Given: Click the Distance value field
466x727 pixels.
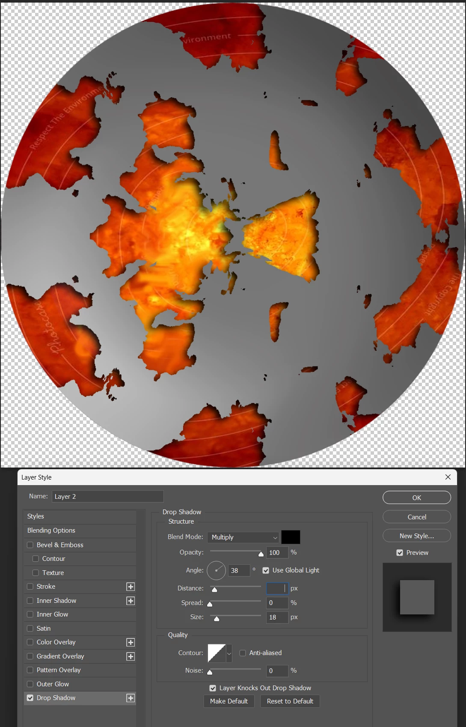Looking at the screenshot, I should pos(277,588).
